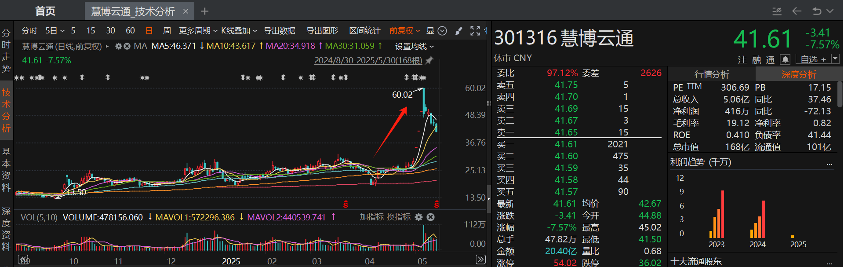Select 技术分析 sidebar tab

[x=6, y=110]
